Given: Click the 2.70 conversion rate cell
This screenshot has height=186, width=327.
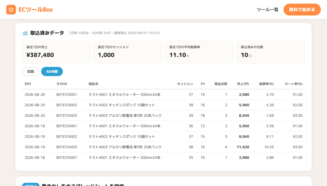Looking at the screenshot, I should pyautogui.click(x=270, y=95).
